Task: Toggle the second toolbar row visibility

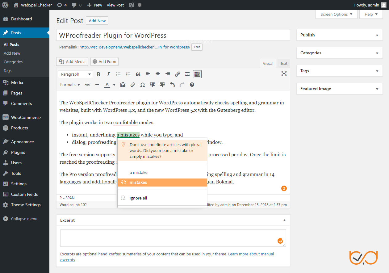Action: tap(197, 74)
